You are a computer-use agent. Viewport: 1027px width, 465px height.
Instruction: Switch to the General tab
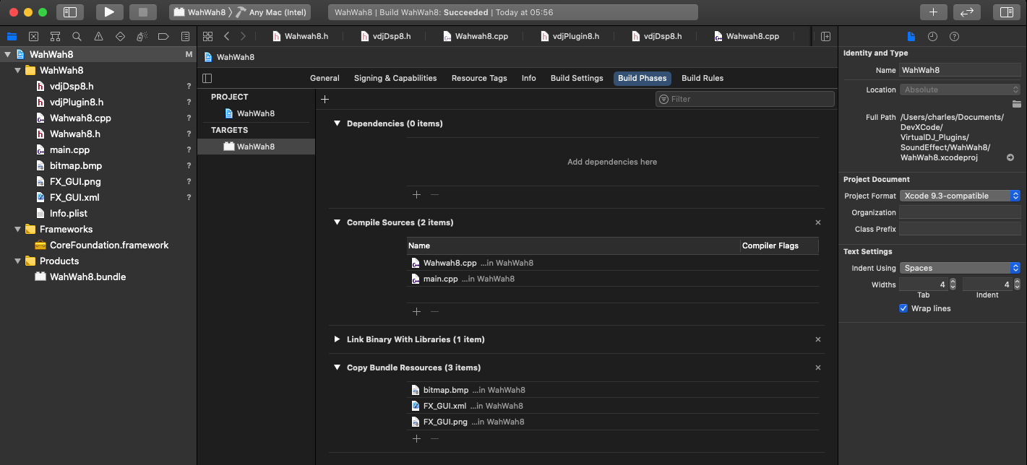[x=325, y=78]
